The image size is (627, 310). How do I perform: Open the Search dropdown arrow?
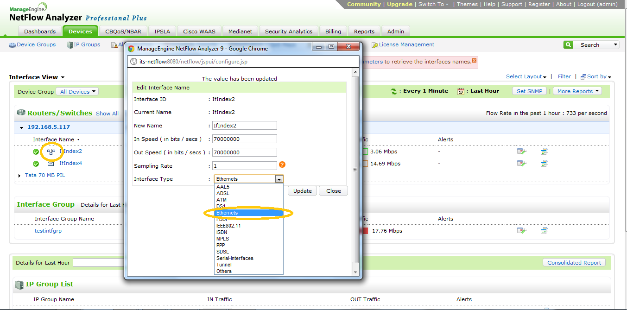[615, 44]
